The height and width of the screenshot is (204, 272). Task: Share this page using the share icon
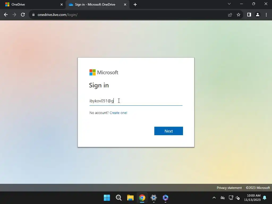pos(230,15)
